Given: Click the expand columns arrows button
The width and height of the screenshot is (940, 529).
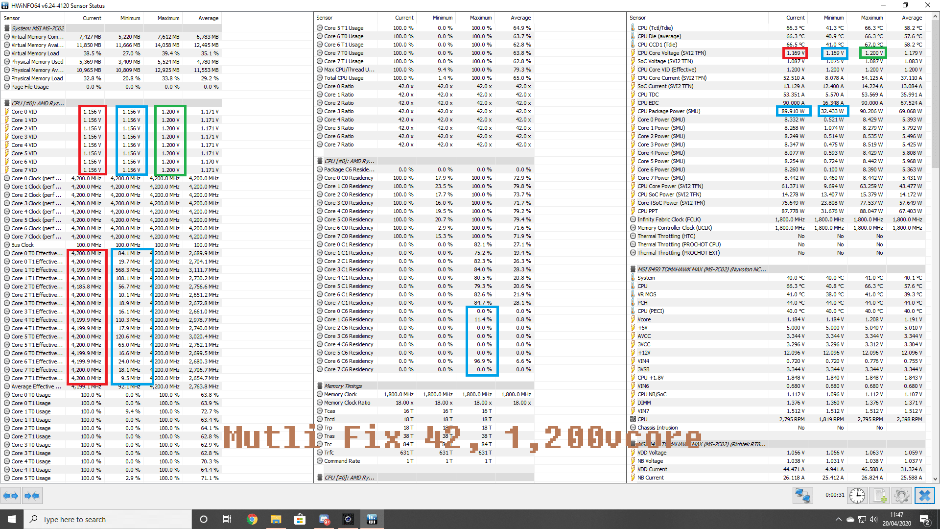Looking at the screenshot, I should [x=11, y=496].
